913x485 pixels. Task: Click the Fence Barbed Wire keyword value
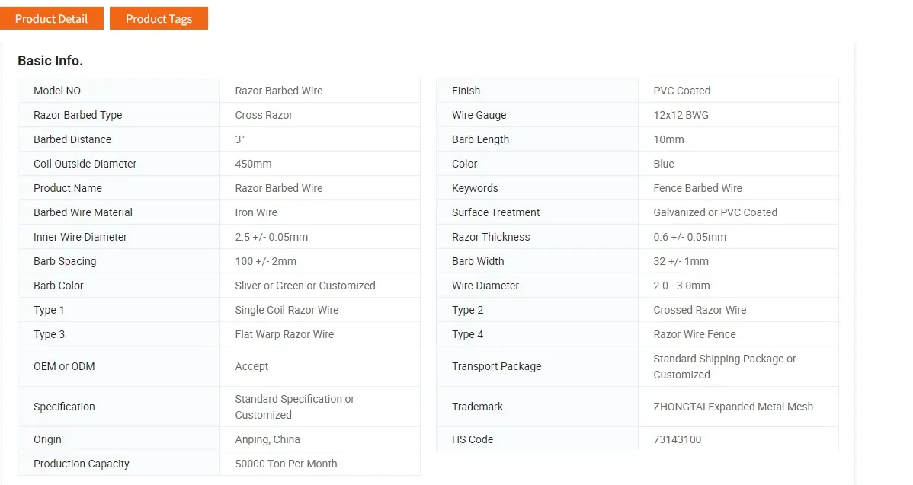click(x=697, y=188)
